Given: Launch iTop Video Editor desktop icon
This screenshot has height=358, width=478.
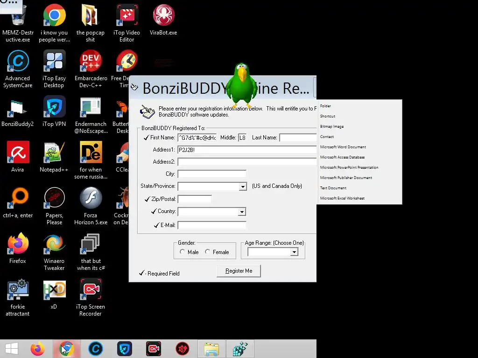Looking at the screenshot, I should (x=127, y=23).
